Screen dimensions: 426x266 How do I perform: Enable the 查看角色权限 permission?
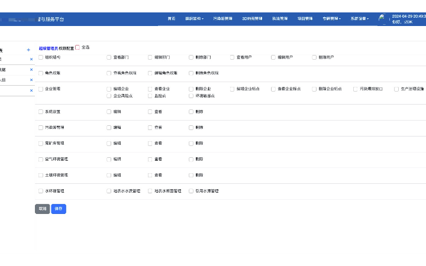[x=109, y=73]
